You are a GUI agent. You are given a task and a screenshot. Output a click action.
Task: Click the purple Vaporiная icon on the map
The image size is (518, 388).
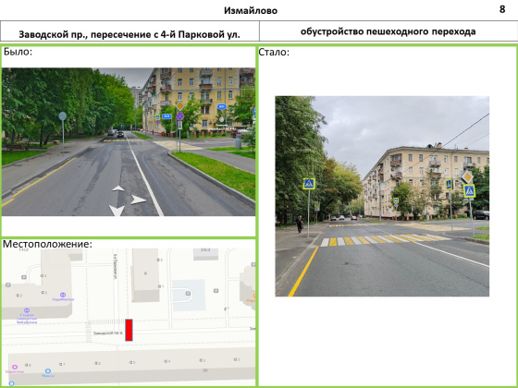pos(15,367)
